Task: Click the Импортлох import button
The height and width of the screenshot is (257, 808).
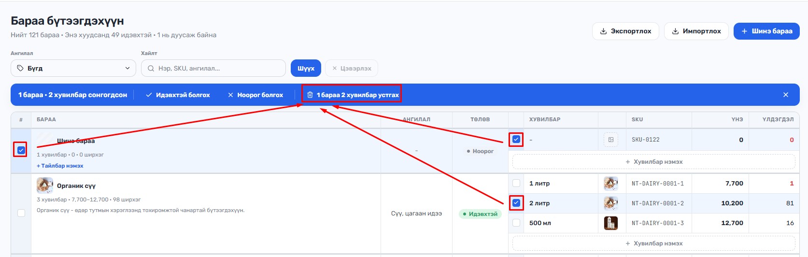Action: pyautogui.click(x=696, y=31)
